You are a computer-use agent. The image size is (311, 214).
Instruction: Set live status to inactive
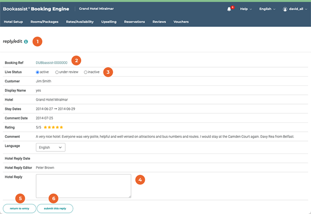click(x=85, y=72)
